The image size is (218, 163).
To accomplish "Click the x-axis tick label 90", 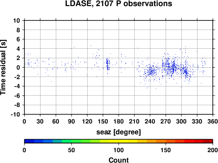I will click(72, 121).
